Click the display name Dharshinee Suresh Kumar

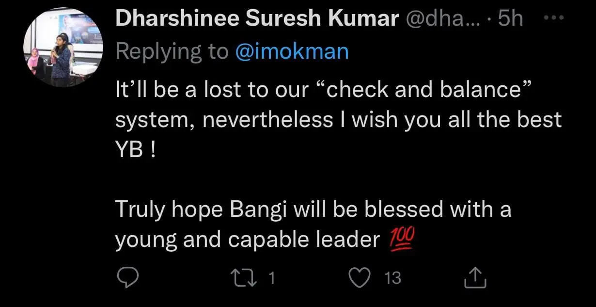tap(256, 19)
